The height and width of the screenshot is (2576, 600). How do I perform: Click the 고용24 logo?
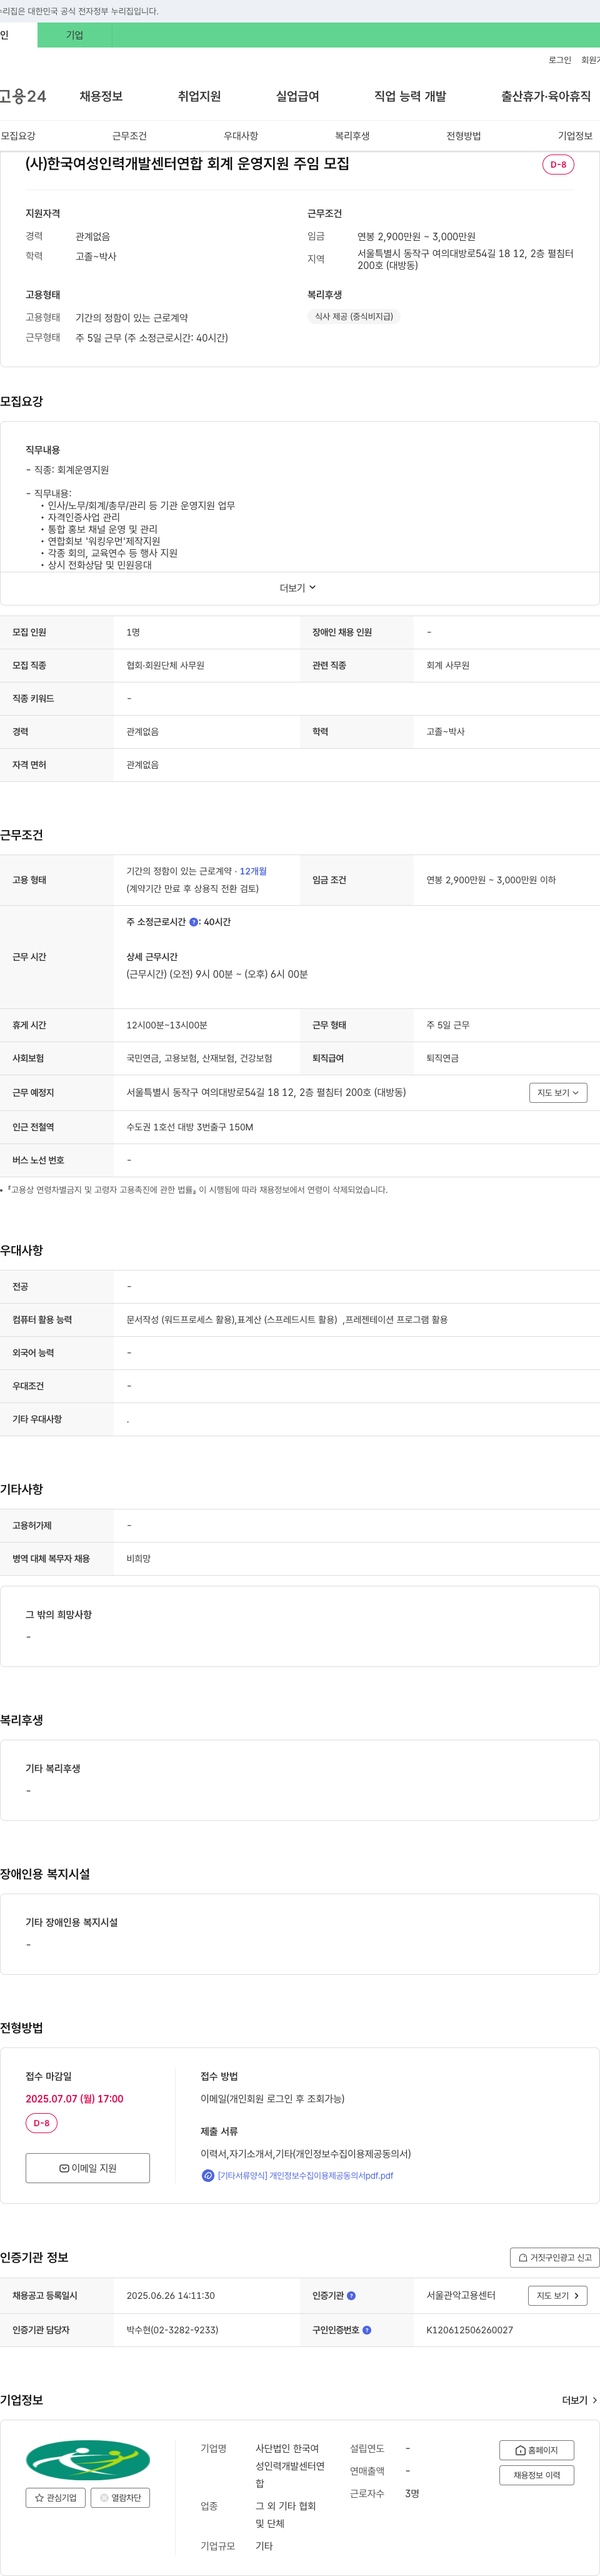(x=22, y=96)
